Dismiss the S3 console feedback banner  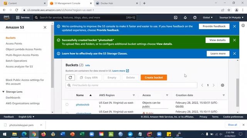tap(234, 26)
